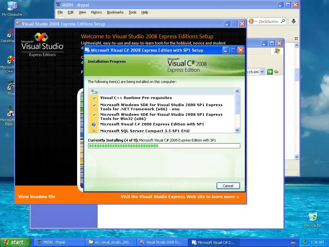Screen dimensions: 329x247
Task: Close the Visual C# Setup dialog
Action: coord(241,50)
